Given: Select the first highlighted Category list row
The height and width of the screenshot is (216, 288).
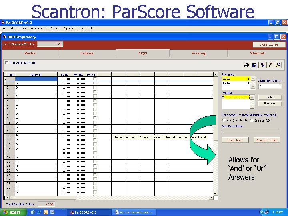Looking at the screenshot, I should click(236, 78).
